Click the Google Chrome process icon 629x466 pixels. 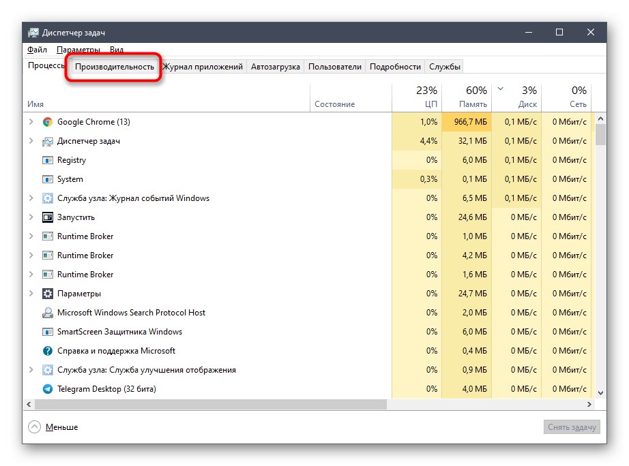point(48,122)
